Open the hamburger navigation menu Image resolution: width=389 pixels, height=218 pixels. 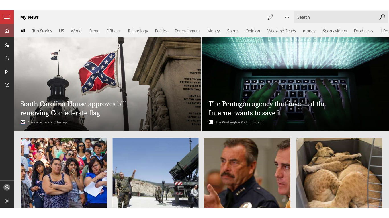coord(7,17)
